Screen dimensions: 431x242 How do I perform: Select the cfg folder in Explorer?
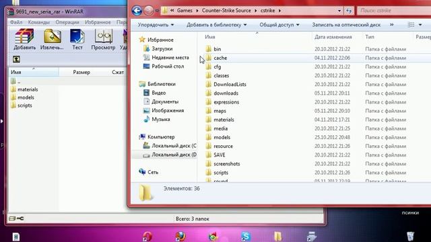coord(213,67)
